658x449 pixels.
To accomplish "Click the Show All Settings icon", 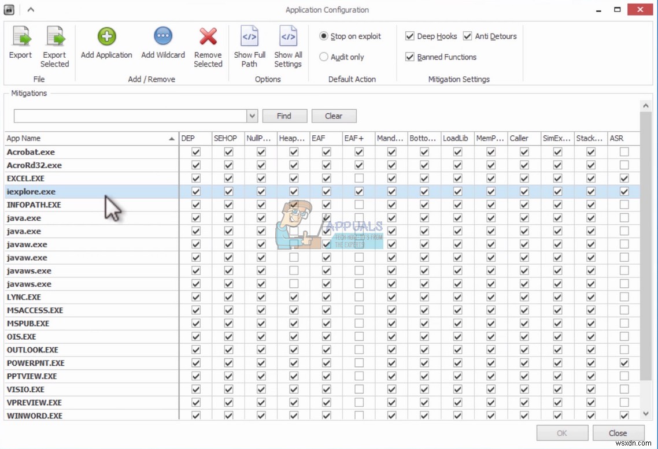I will coord(287,37).
